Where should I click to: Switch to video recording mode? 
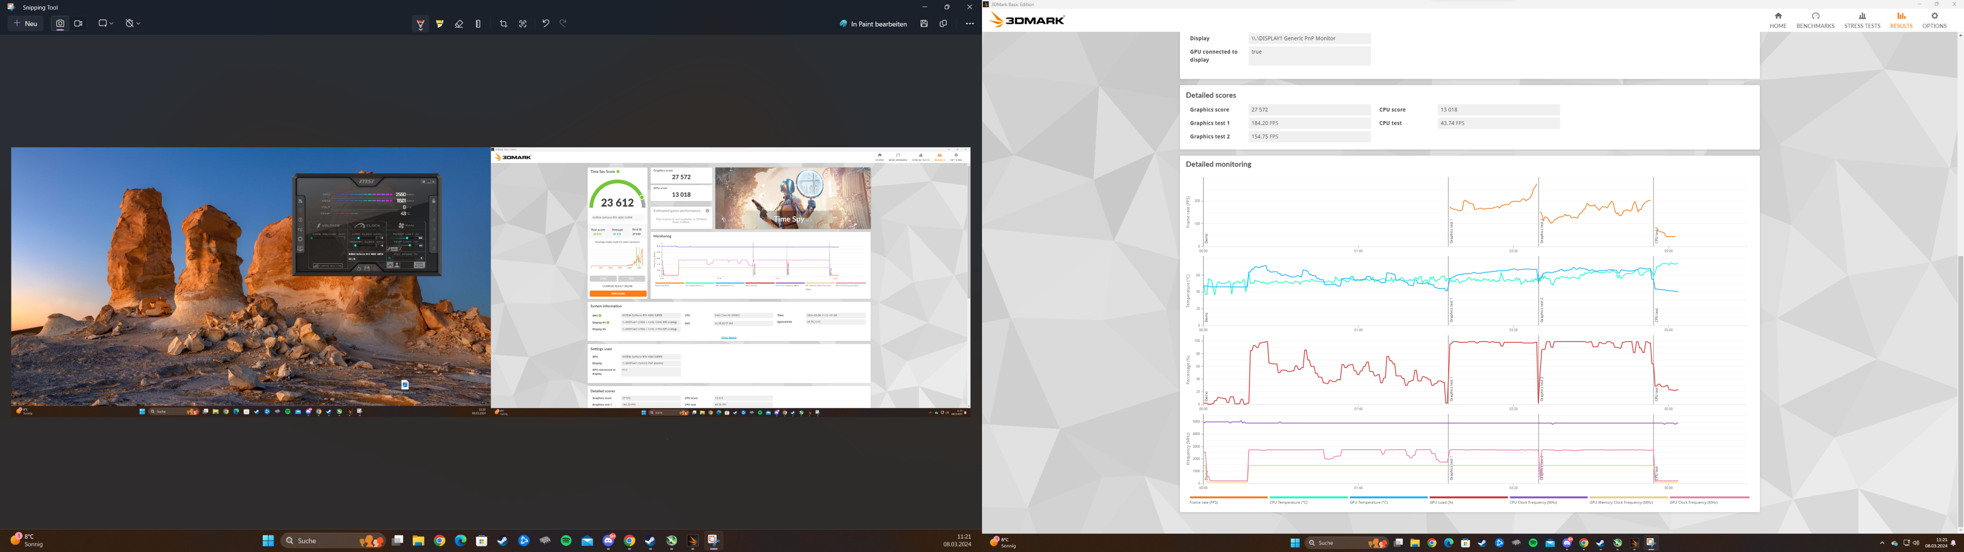(x=79, y=24)
